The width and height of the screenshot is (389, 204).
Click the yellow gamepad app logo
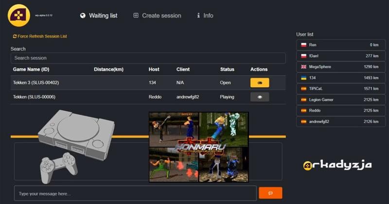(x=19, y=16)
